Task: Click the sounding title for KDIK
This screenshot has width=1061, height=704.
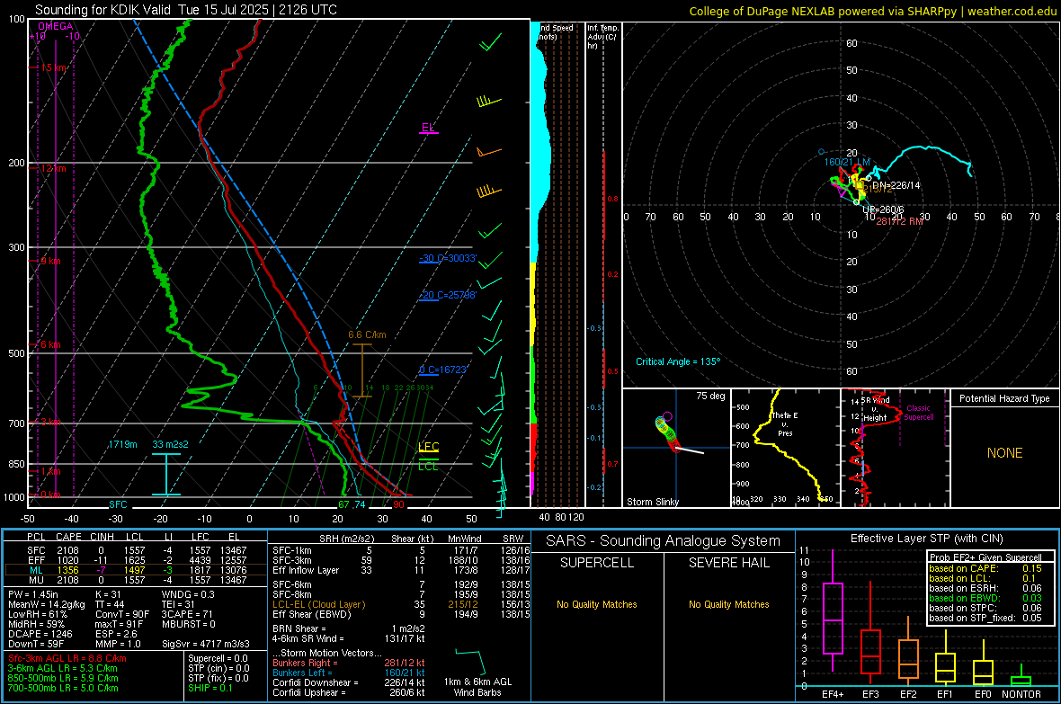Action: click(x=186, y=10)
